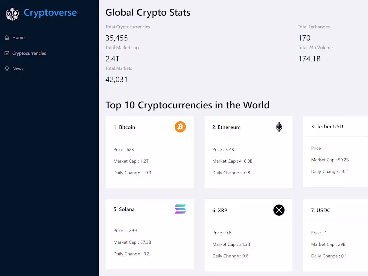Click the Cryptoverse title link

click(50, 12)
